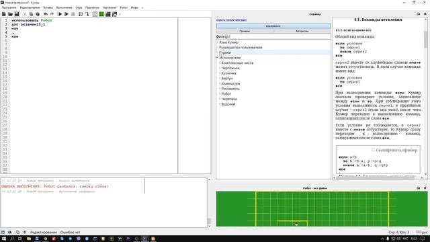The width and height of the screenshot is (430, 242).
Task: Undo the last edit
Action: point(46,14)
